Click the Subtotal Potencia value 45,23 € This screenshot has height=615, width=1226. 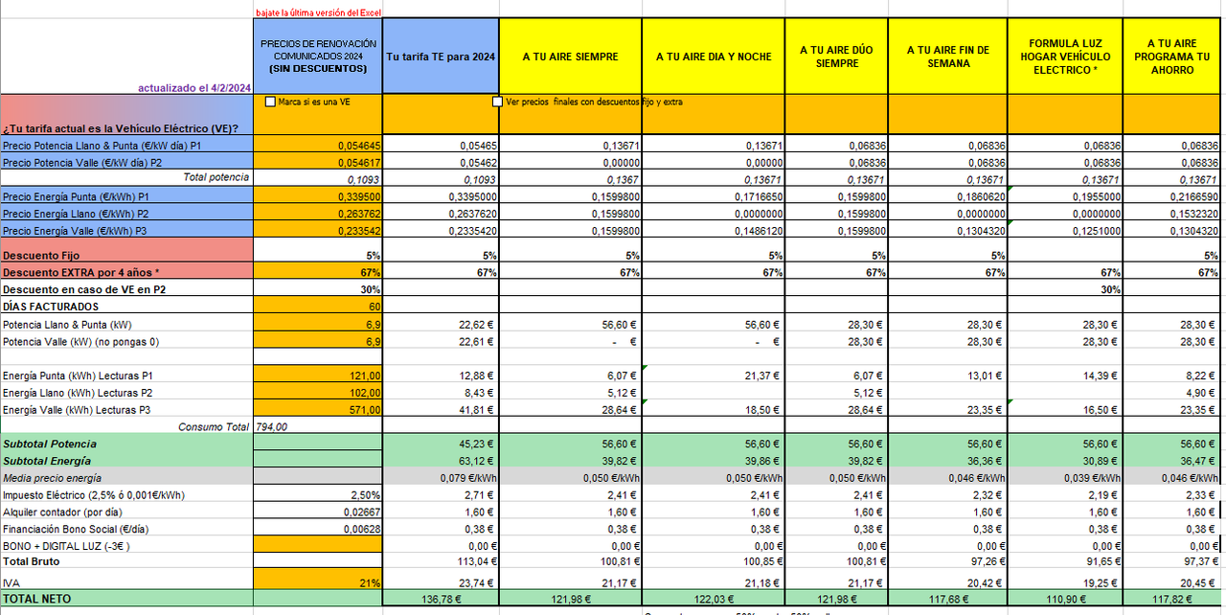click(441, 444)
